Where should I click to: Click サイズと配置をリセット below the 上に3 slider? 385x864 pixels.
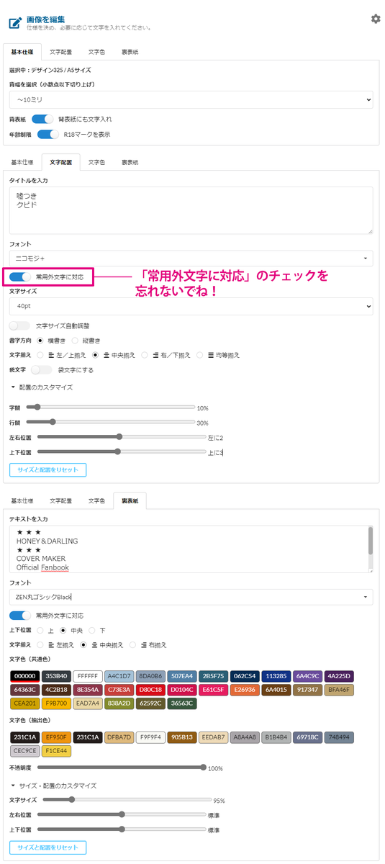point(48,469)
